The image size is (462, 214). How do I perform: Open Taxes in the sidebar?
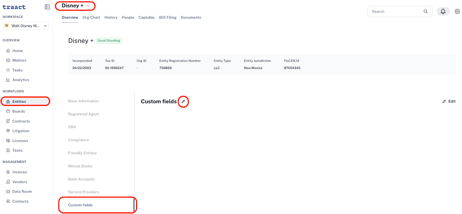18,150
